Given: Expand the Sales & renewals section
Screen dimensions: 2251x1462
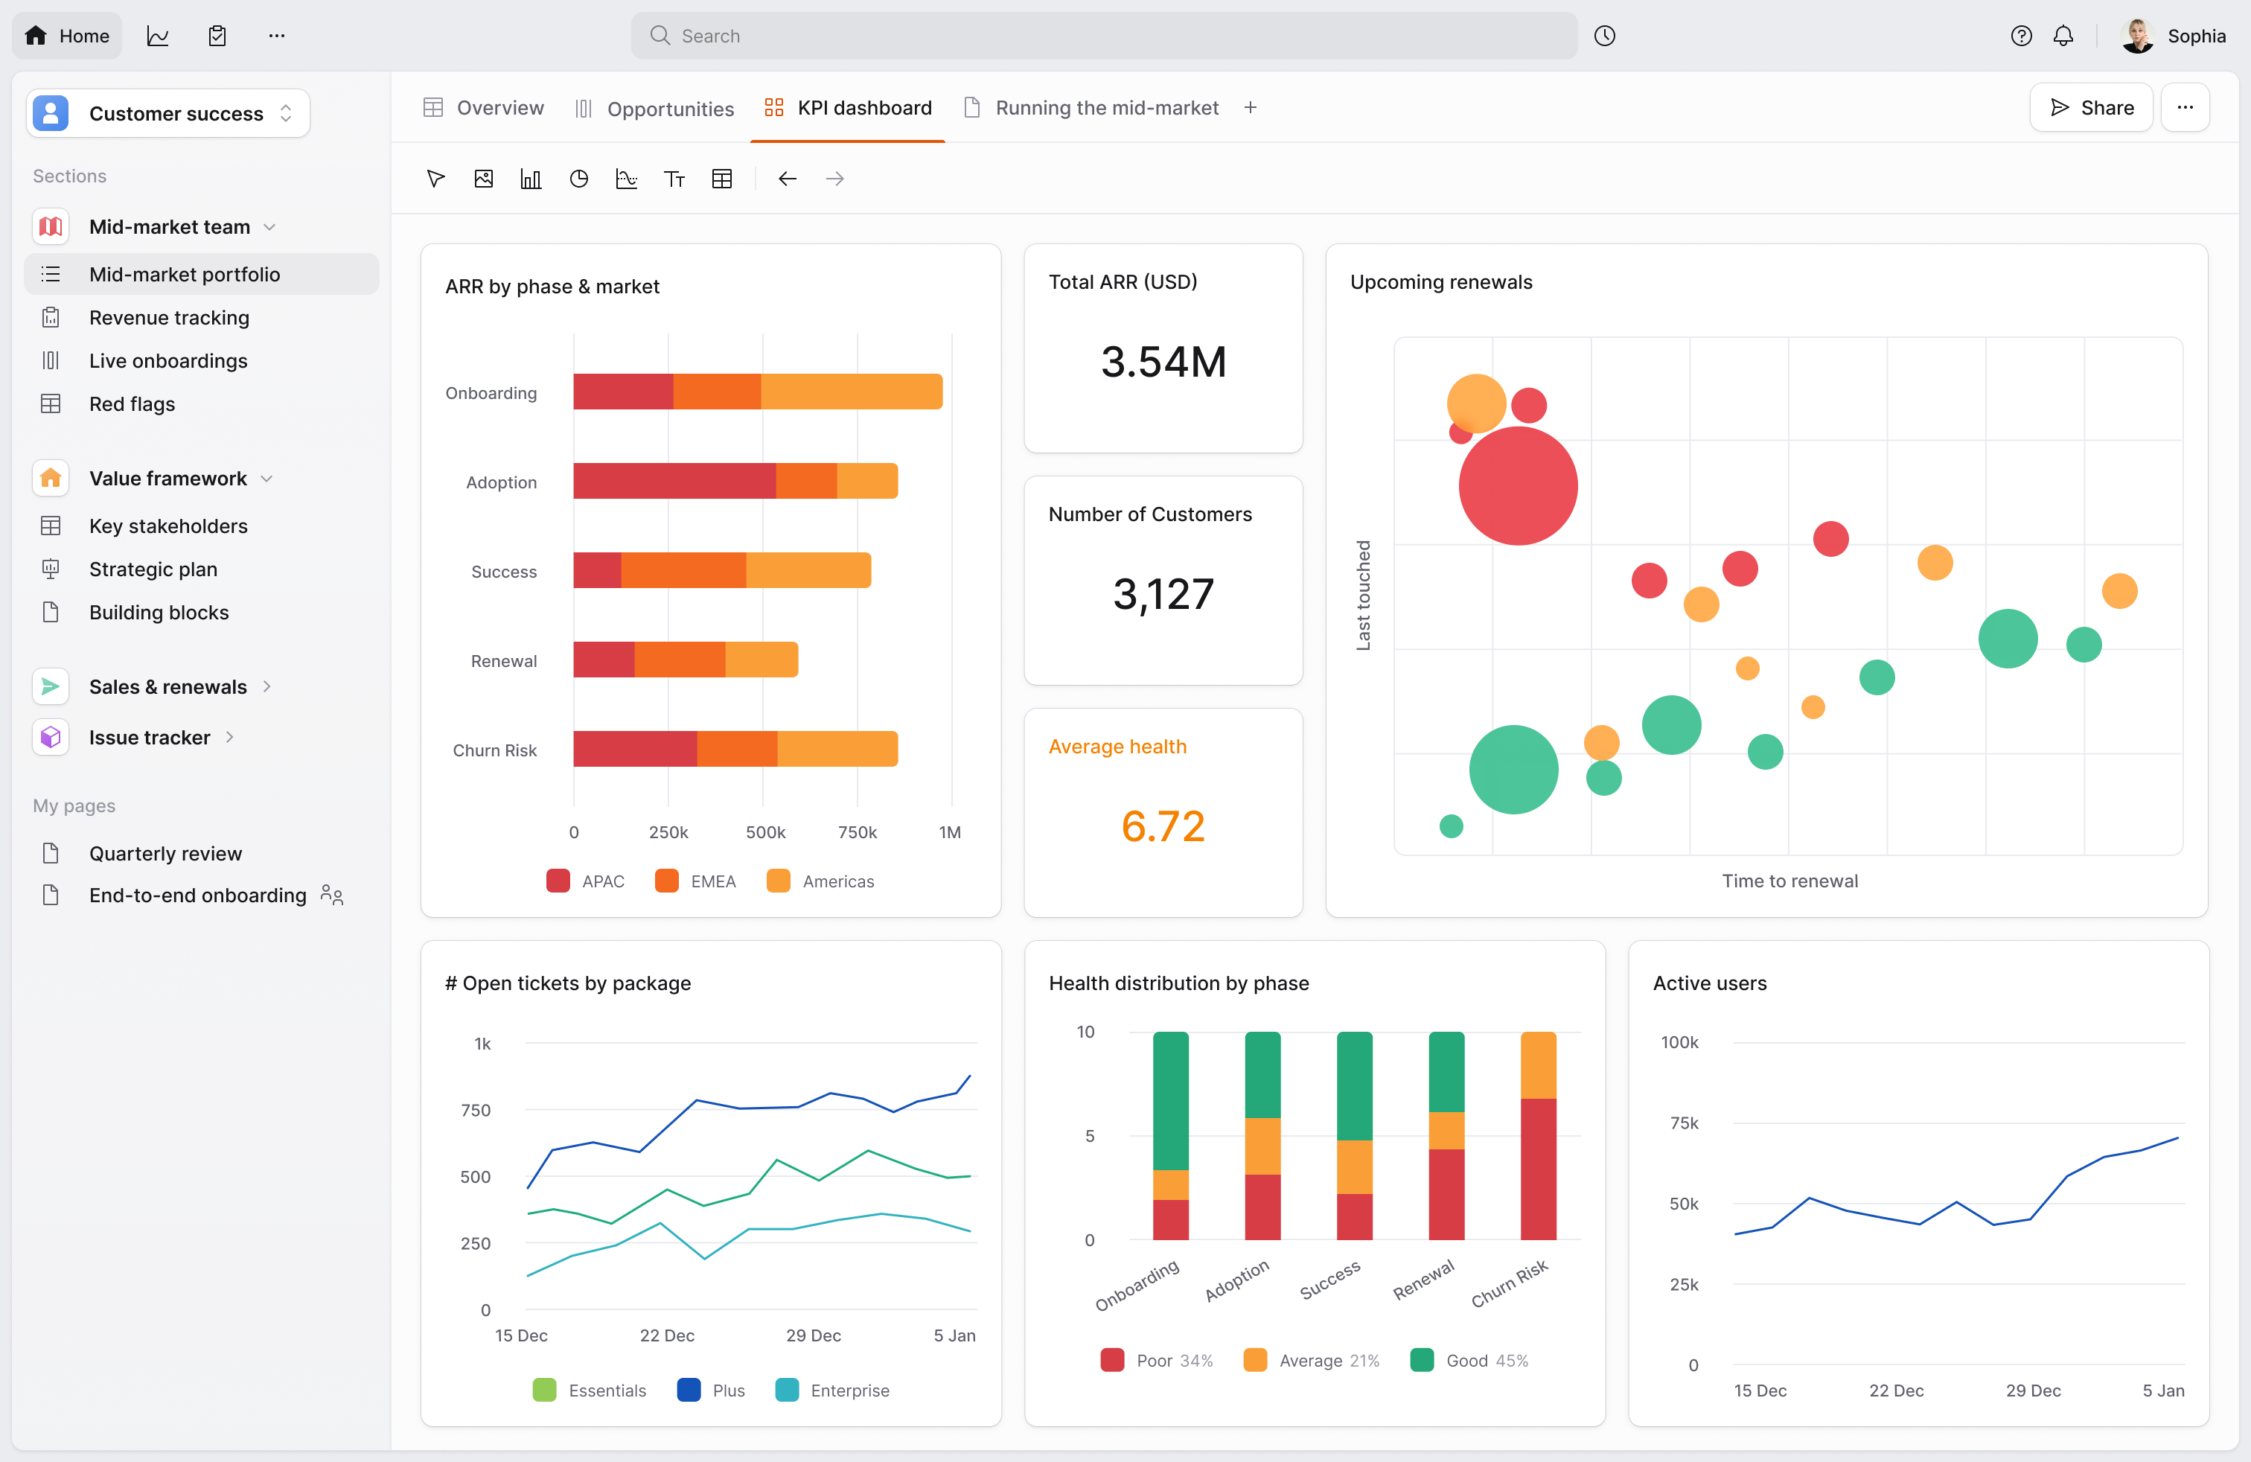Looking at the screenshot, I should point(266,686).
